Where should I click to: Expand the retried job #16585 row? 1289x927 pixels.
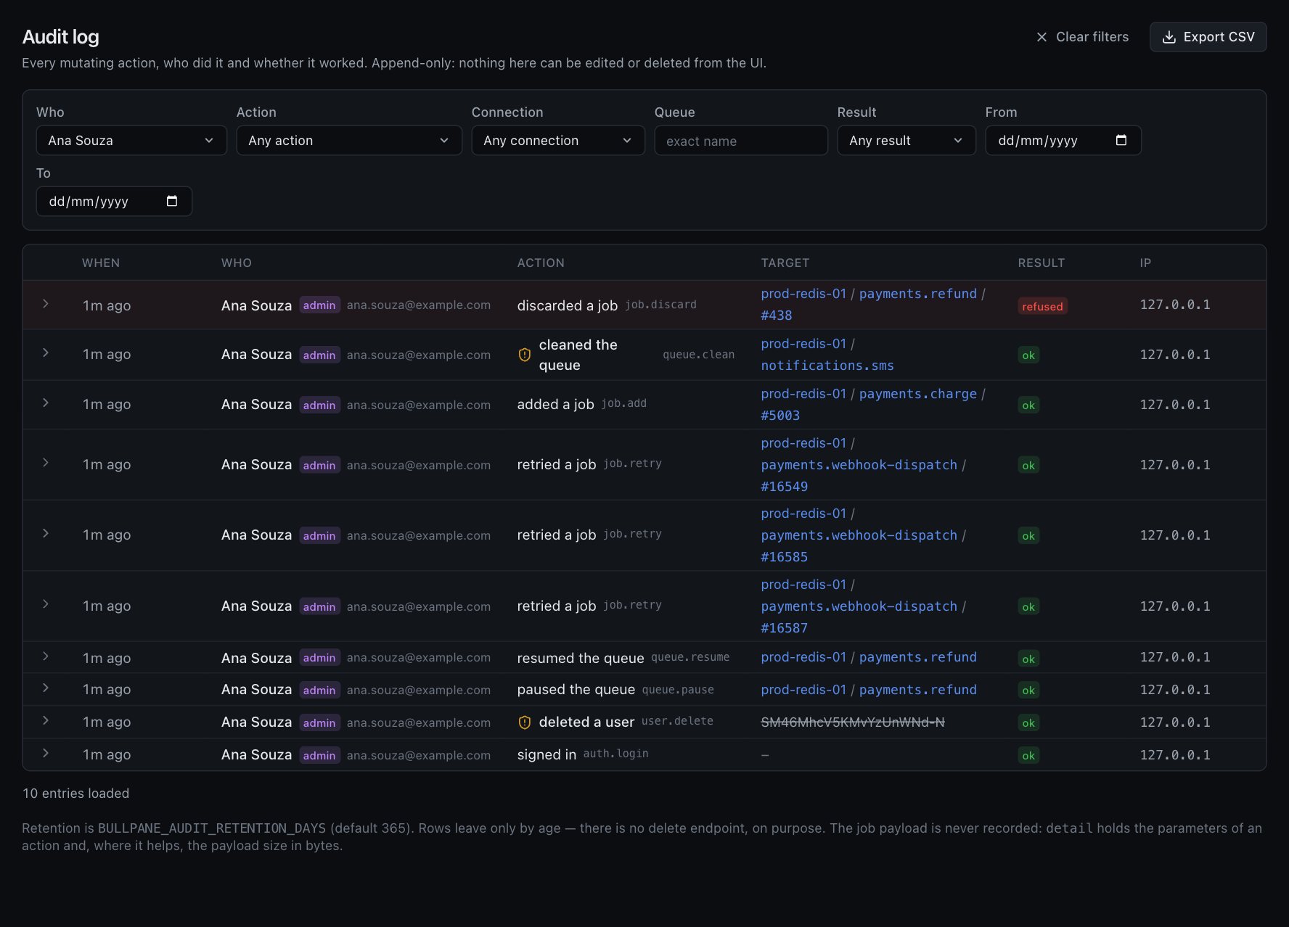pos(46,534)
